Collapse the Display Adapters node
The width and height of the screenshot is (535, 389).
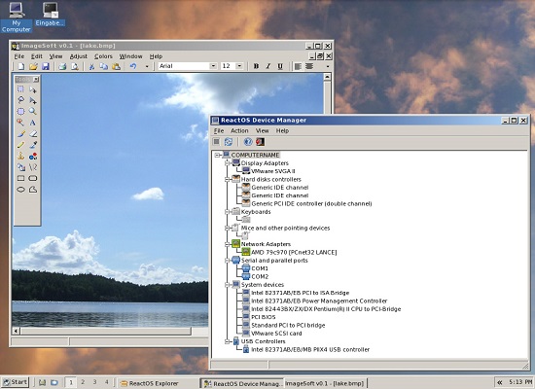pyautogui.click(x=228, y=163)
